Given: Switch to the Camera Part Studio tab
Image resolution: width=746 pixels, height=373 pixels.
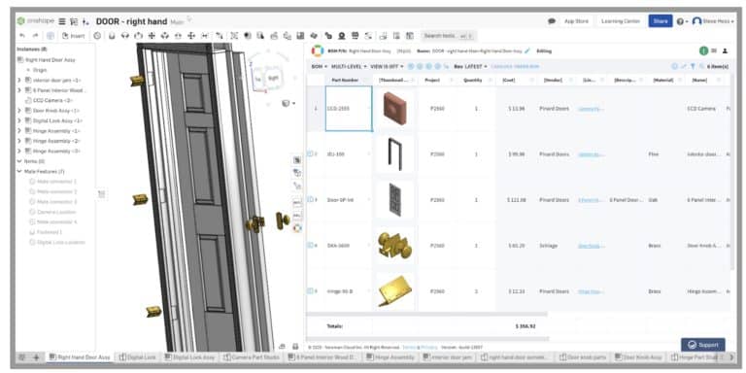Looking at the screenshot, I should [253, 357].
